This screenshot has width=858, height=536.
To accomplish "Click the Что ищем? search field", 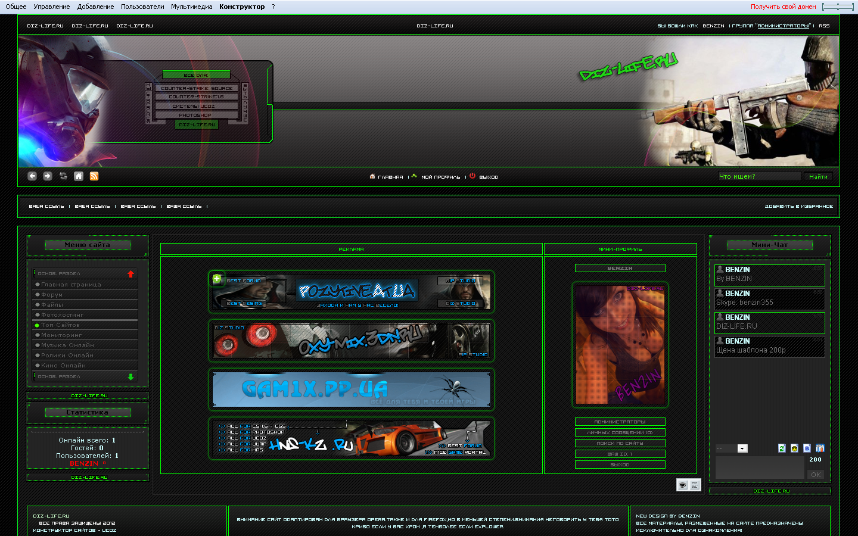I will point(759,176).
